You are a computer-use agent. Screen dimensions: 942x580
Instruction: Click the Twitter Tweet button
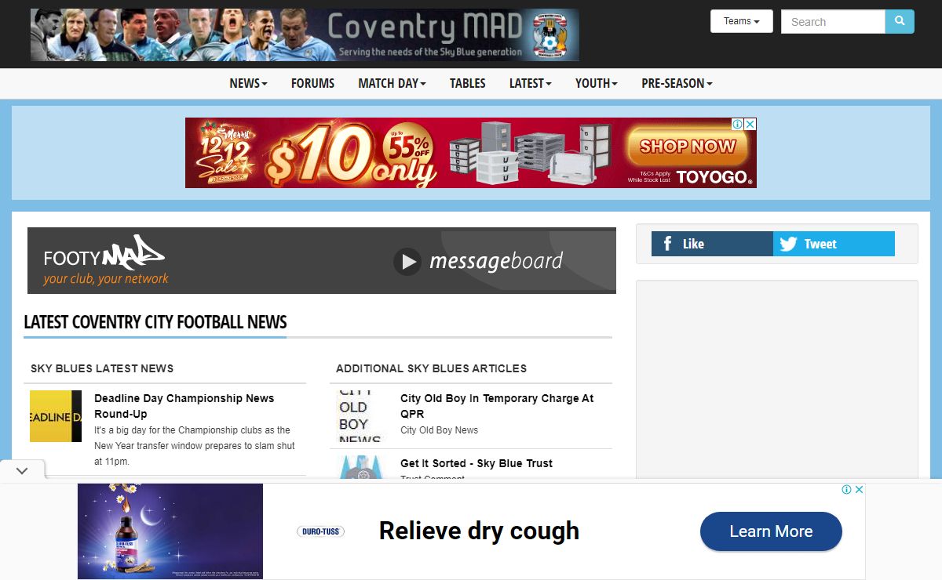(834, 244)
